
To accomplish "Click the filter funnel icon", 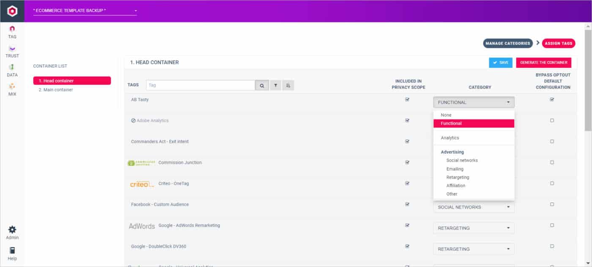I will point(275,85).
